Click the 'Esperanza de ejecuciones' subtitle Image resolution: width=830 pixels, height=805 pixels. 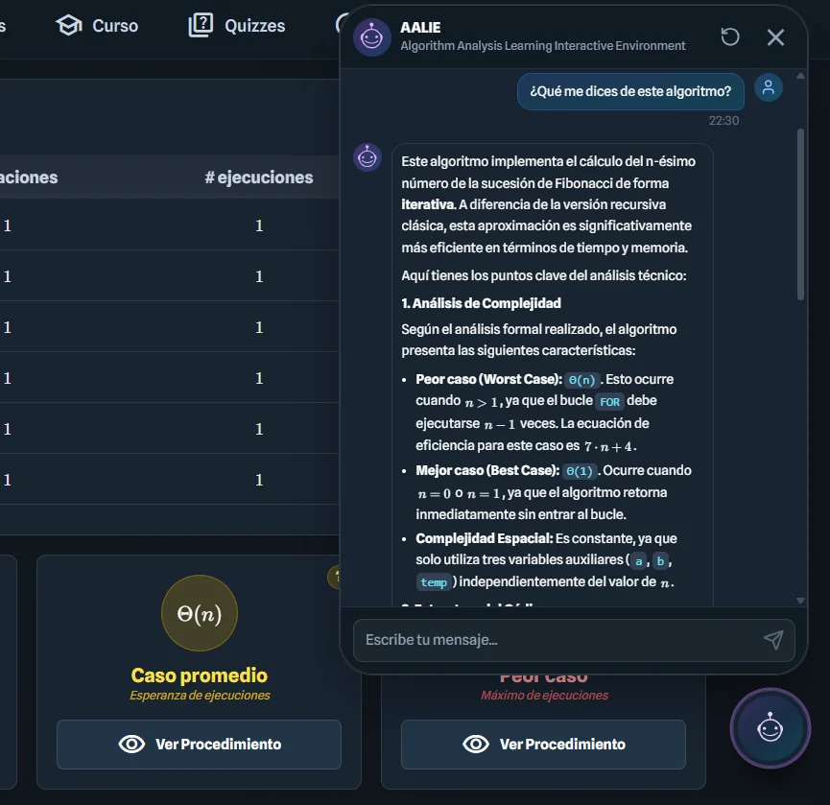pyautogui.click(x=200, y=695)
